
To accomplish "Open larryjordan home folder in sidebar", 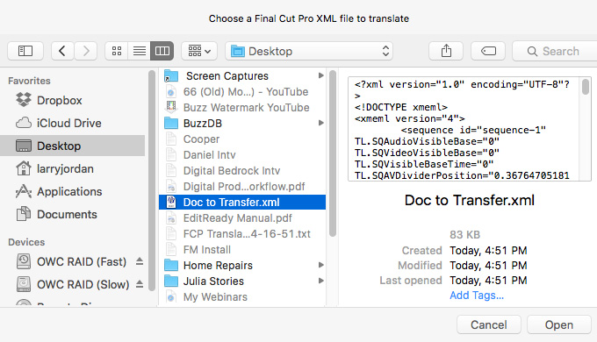I will coord(72,168).
